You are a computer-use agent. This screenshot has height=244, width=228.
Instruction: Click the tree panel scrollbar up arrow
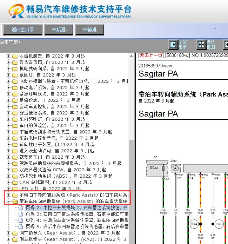[132, 56]
